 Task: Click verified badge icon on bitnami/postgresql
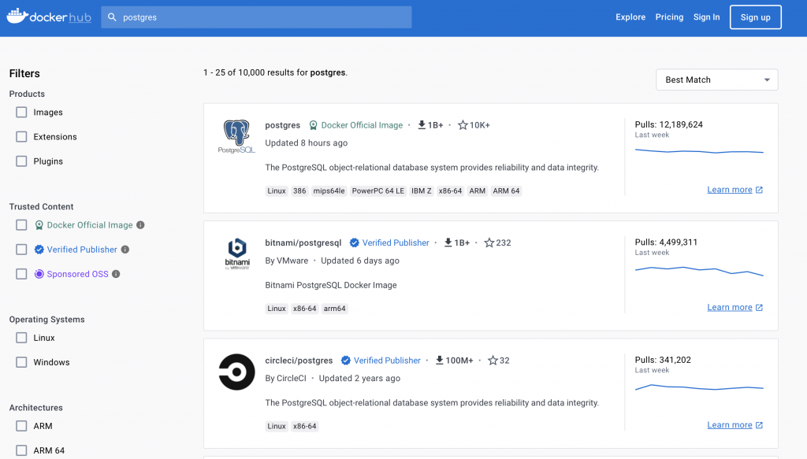(x=354, y=242)
